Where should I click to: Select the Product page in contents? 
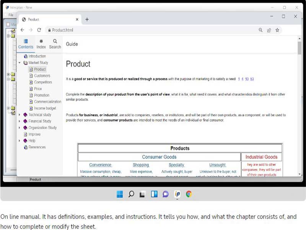(40, 69)
